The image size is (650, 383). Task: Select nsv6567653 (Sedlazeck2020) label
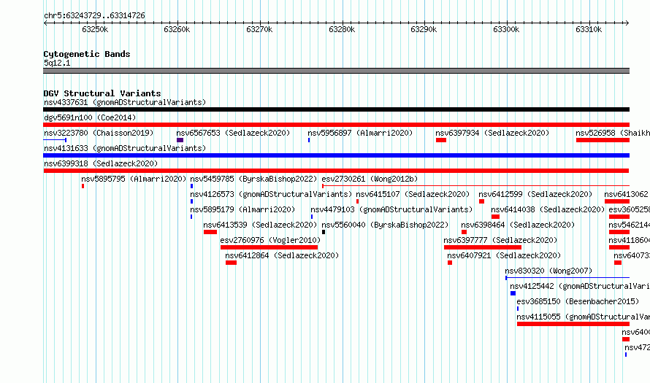coord(233,133)
